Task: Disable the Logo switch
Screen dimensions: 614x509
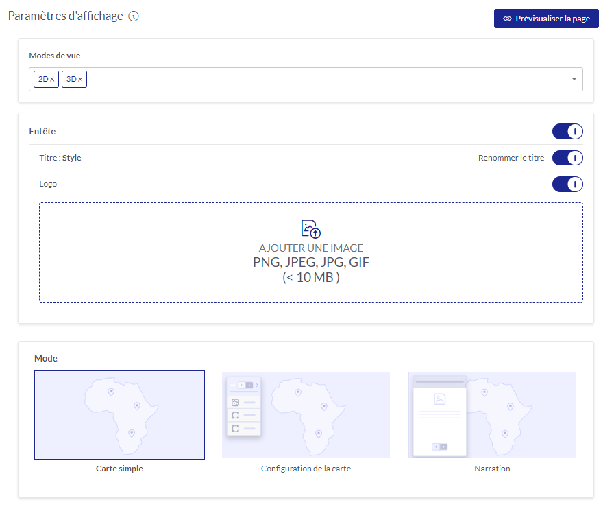Action: click(567, 185)
